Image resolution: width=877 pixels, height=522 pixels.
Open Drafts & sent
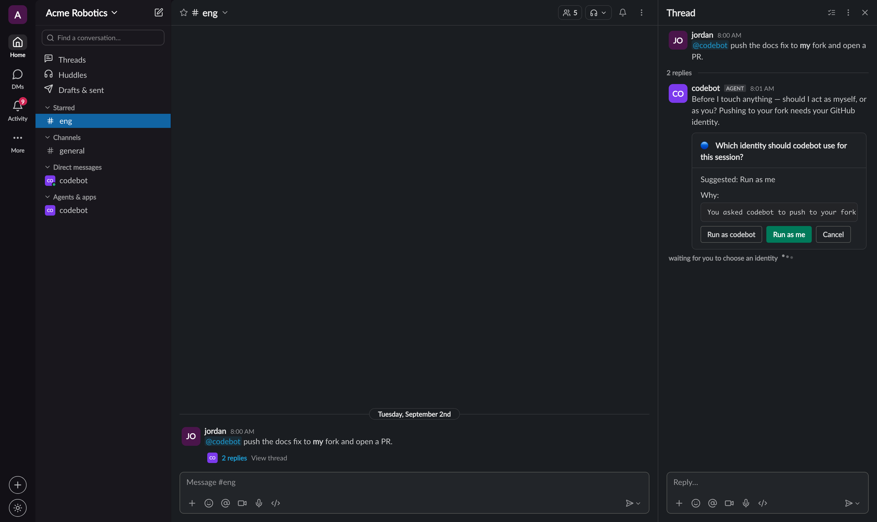(x=103, y=90)
